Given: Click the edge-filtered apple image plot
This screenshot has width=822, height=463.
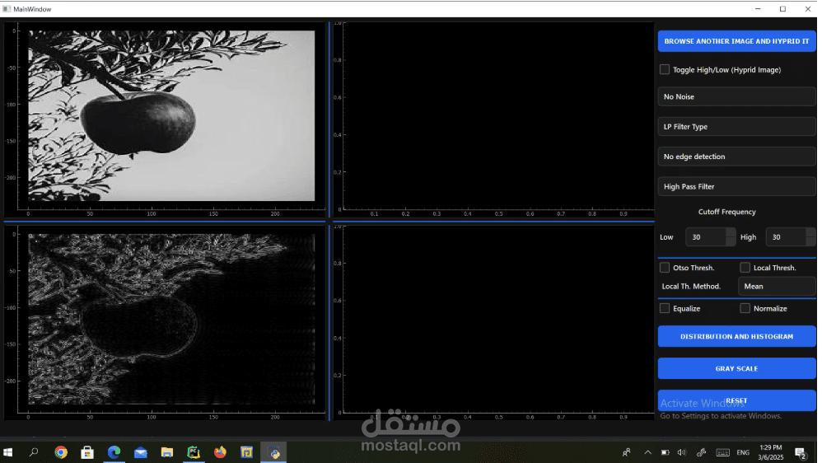Looking at the screenshot, I should click(x=171, y=319).
